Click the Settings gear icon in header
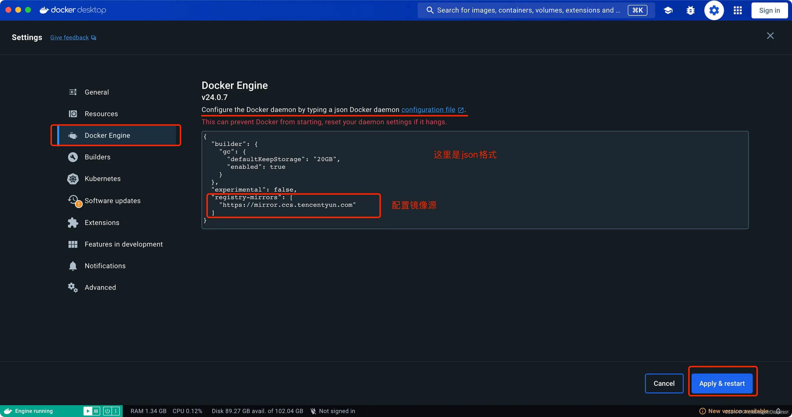This screenshot has width=792, height=417. pyautogui.click(x=714, y=10)
